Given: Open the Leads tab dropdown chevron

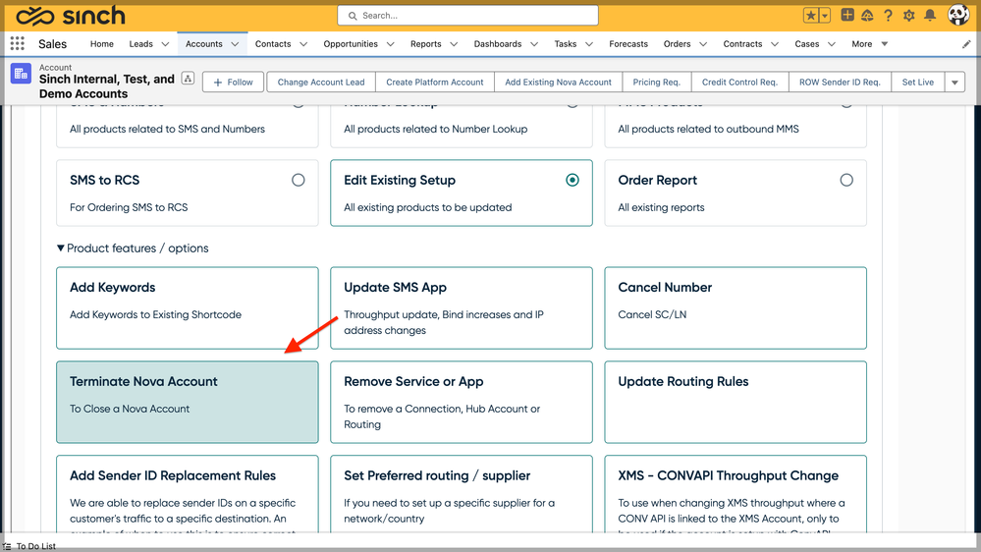Looking at the screenshot, I should pyautogui.click(x=165, y=44).
